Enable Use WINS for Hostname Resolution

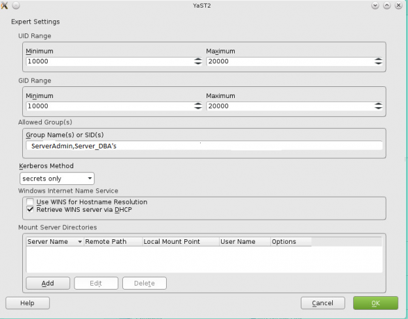pos(30,202)
